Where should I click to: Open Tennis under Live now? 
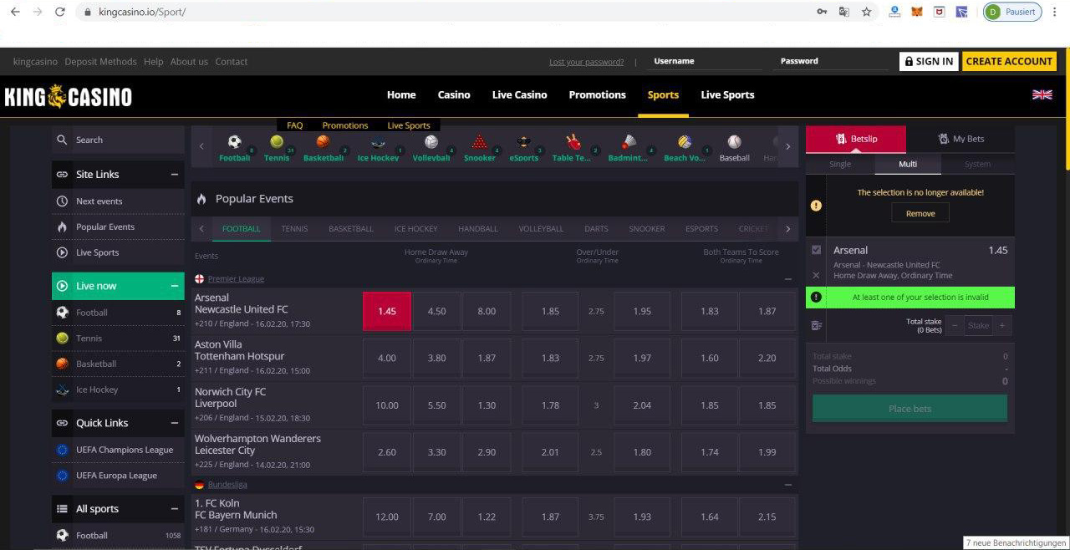[x=118, y=339]
